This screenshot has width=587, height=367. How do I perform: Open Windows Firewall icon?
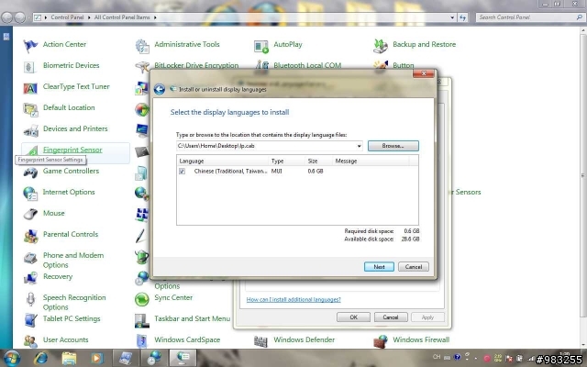(x=381, y=340)
